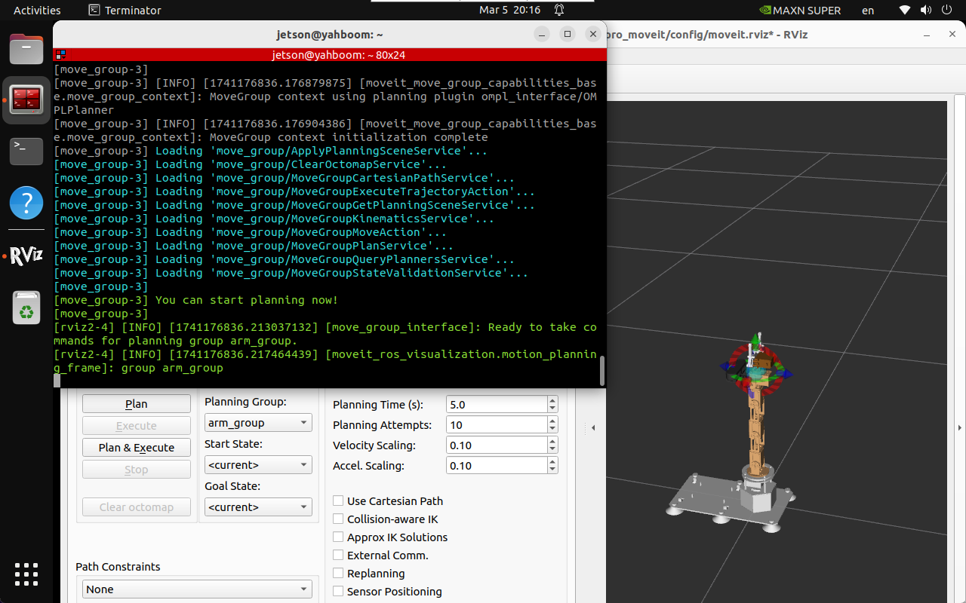This screenshot has height=603, width=966.
Task: Click 'You can start planning now!' terminal line
Action: pyautogui.click(x=247, y=300)
